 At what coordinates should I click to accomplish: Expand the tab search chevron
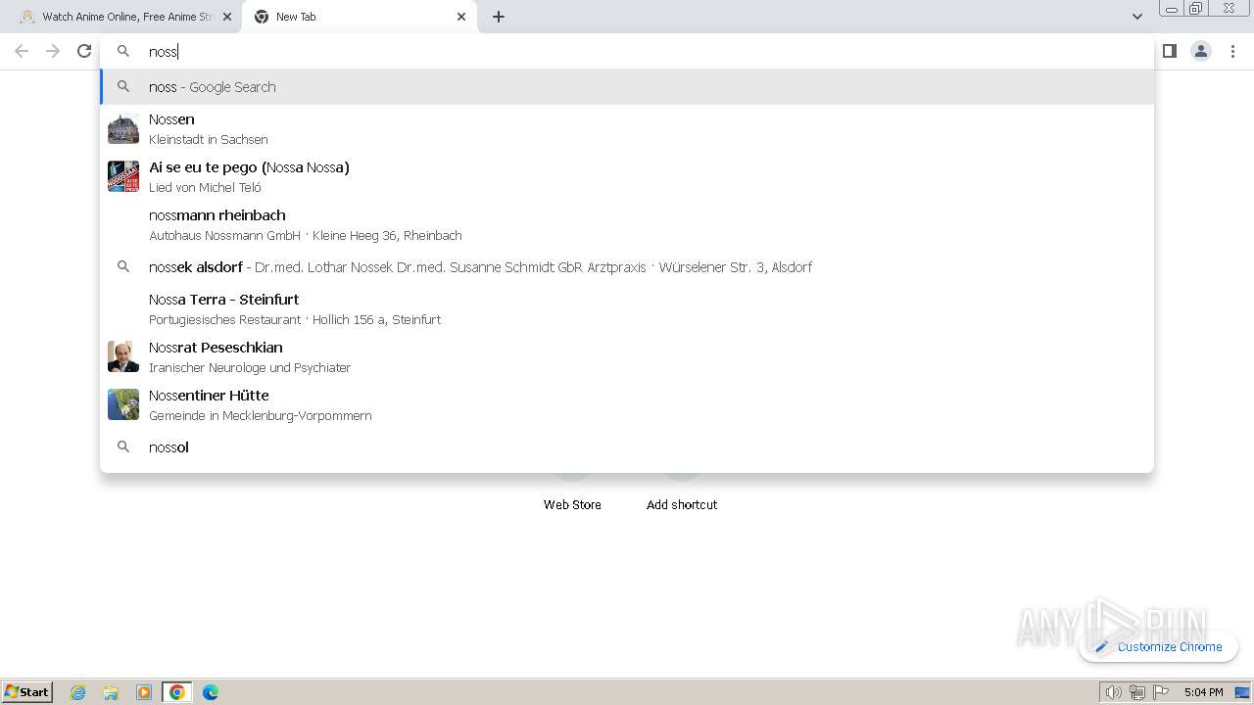click(x=1136, y=17)
